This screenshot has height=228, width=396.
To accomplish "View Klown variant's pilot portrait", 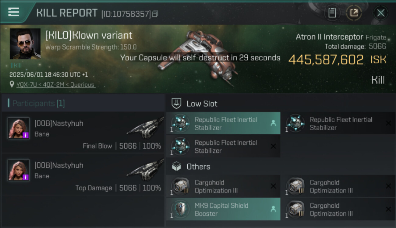I will [x=25, y=44].
